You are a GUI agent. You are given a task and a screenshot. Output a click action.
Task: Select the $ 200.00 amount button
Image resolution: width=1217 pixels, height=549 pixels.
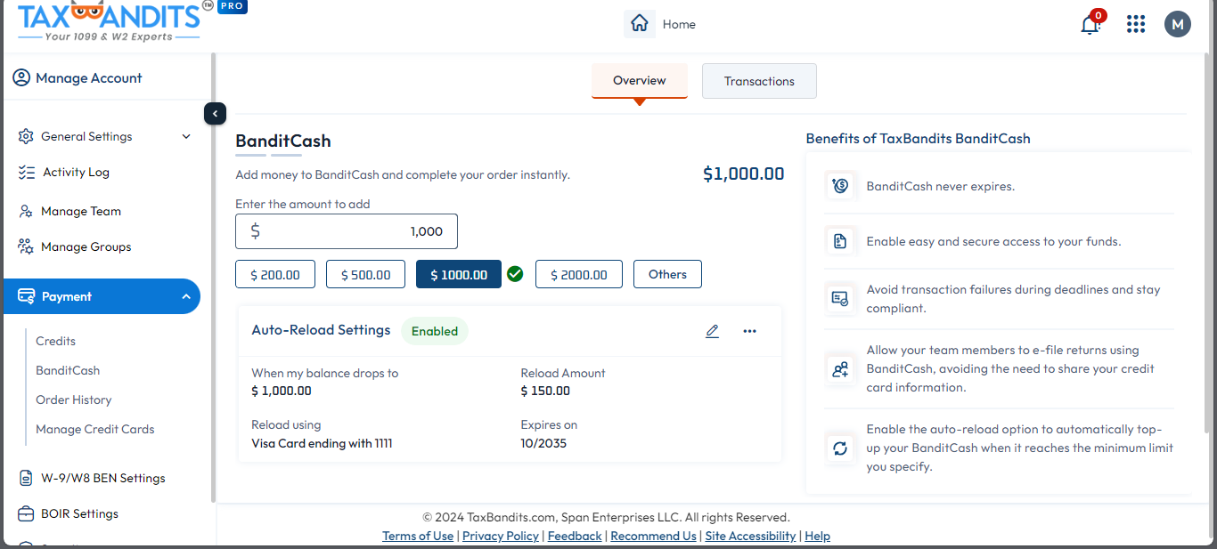[x=275, y=274]
